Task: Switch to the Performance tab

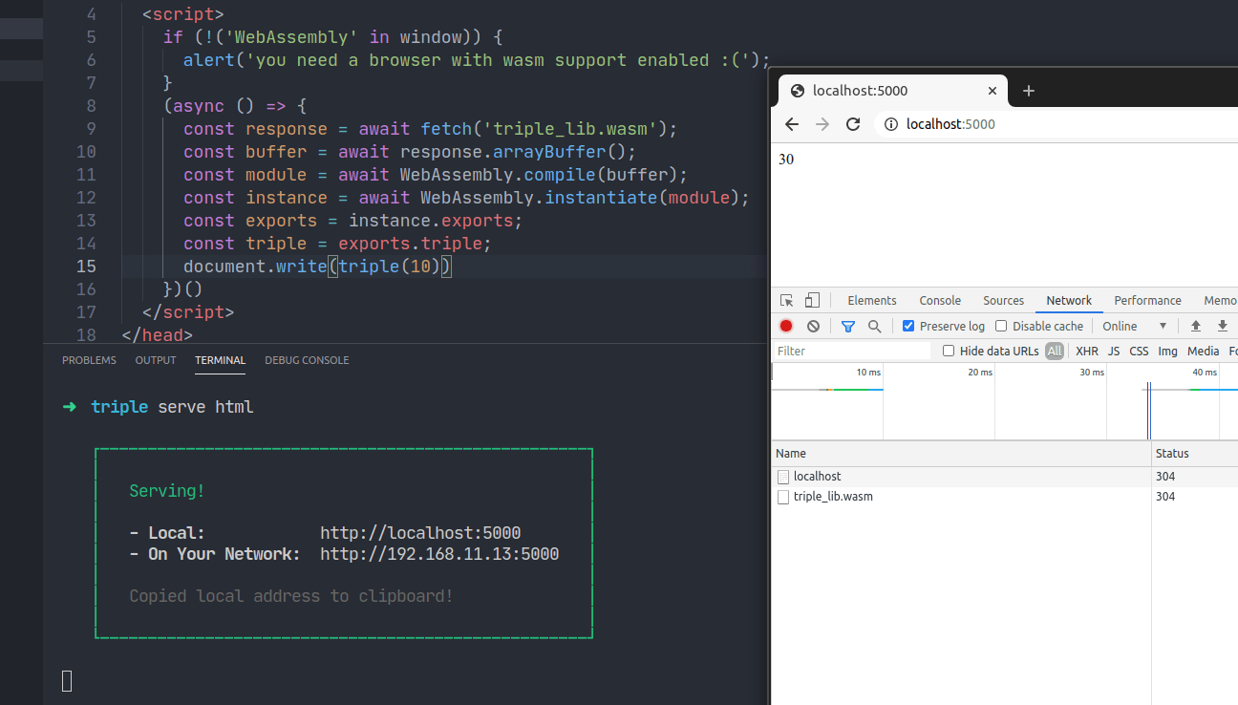Action: coord(1147,300)
